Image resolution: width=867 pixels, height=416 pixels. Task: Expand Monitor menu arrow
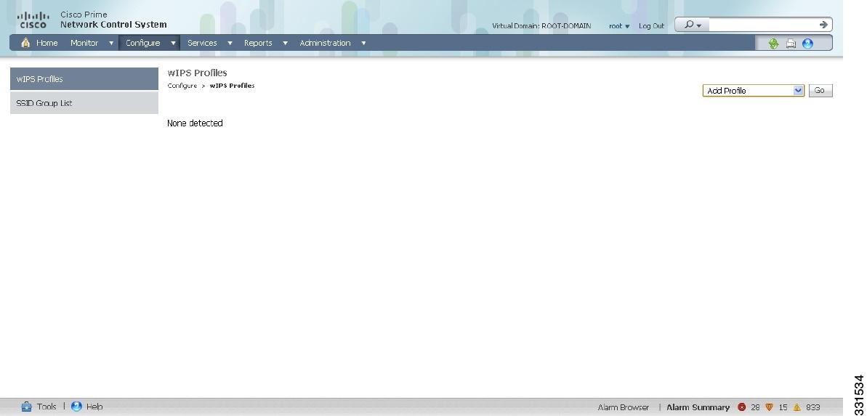[111, 43]
